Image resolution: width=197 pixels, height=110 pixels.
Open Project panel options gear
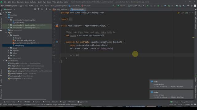[46, 9]
